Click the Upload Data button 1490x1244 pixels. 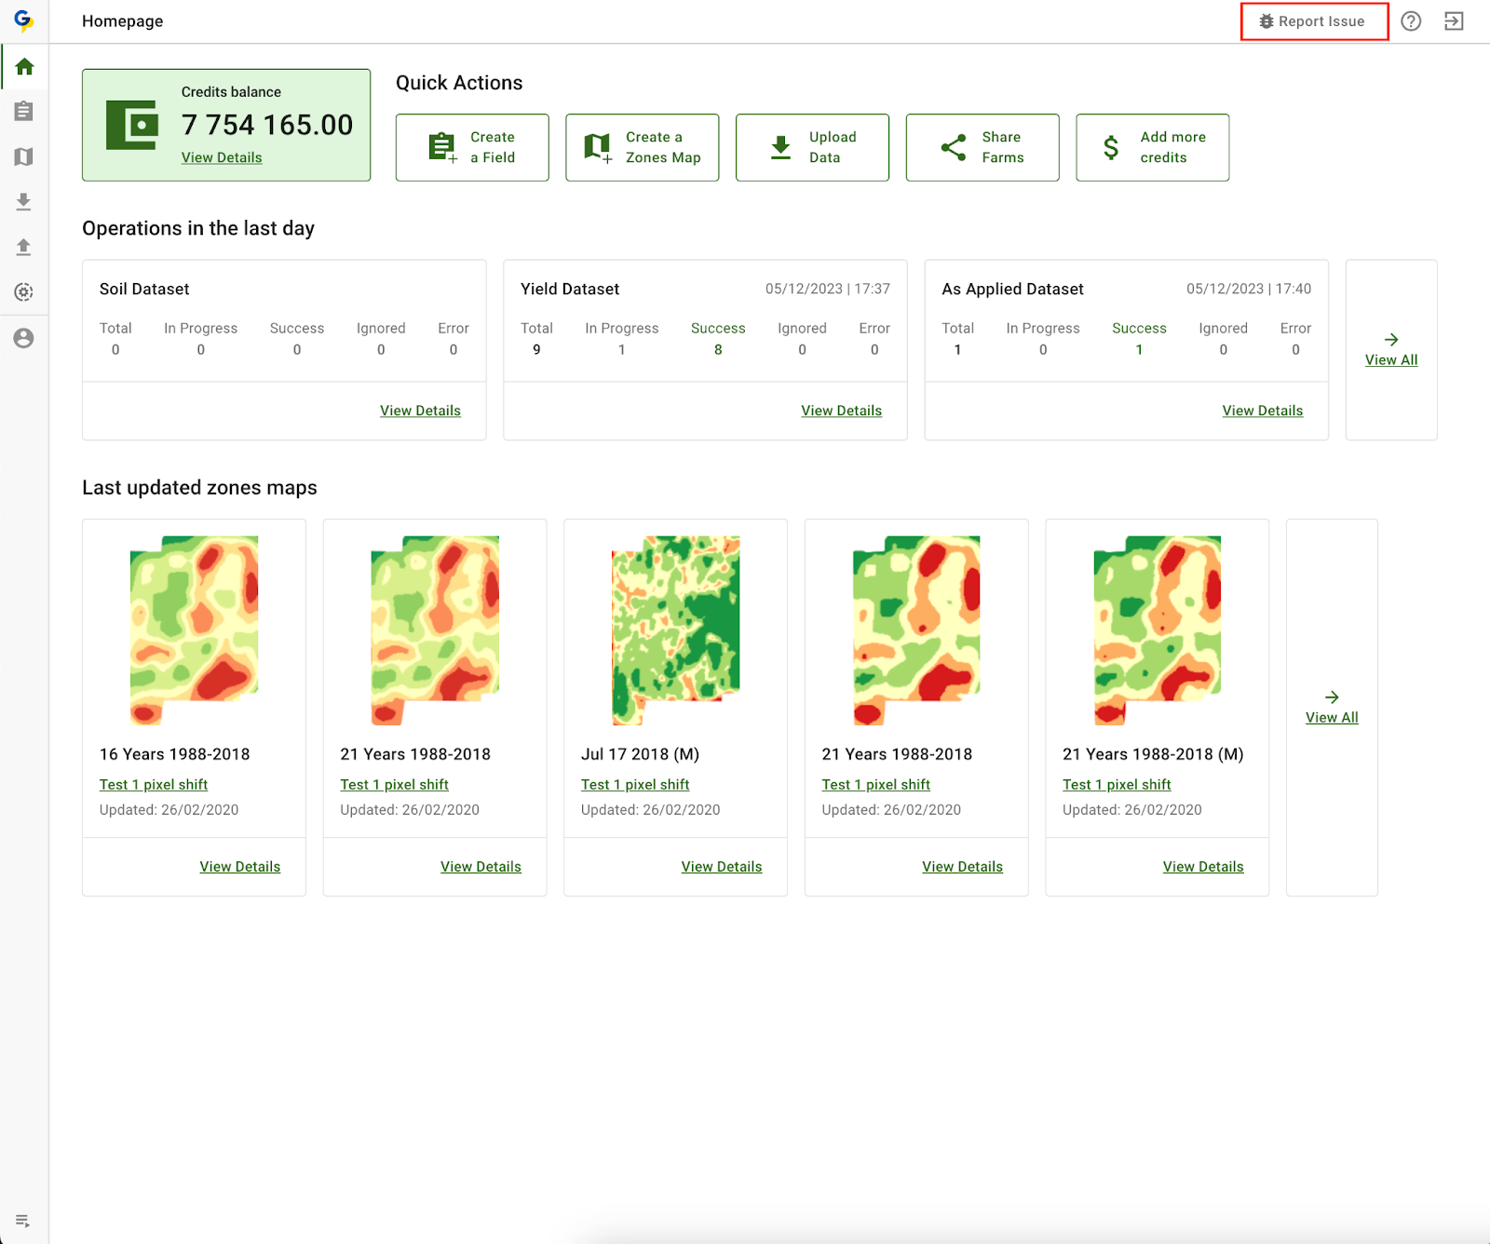[812, 147]
